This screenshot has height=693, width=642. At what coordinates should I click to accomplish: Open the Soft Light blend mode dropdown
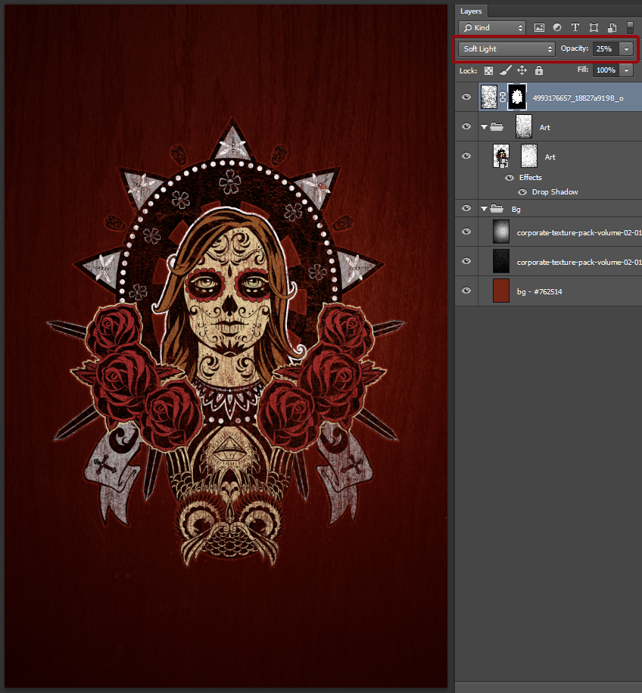[506, 49]
